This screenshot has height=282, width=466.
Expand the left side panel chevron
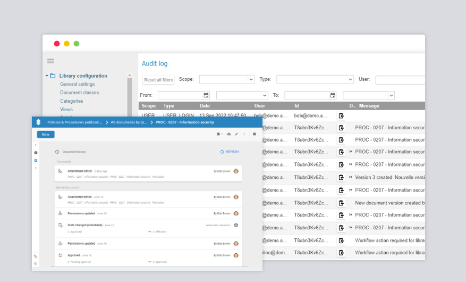click(36, 145)
